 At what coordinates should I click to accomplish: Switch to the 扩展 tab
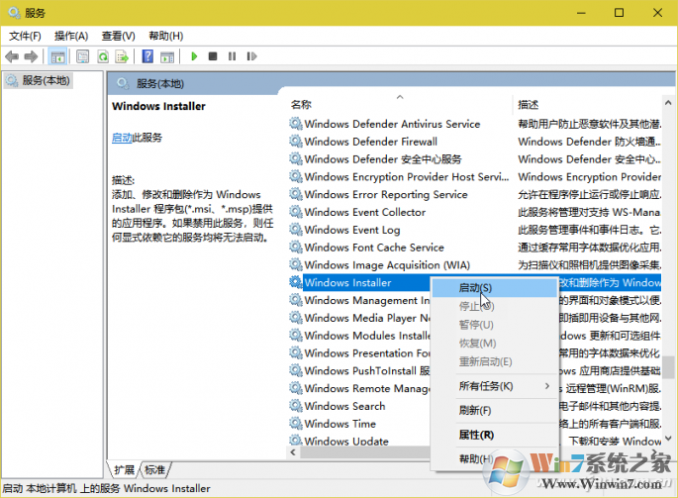coord(124,470)
